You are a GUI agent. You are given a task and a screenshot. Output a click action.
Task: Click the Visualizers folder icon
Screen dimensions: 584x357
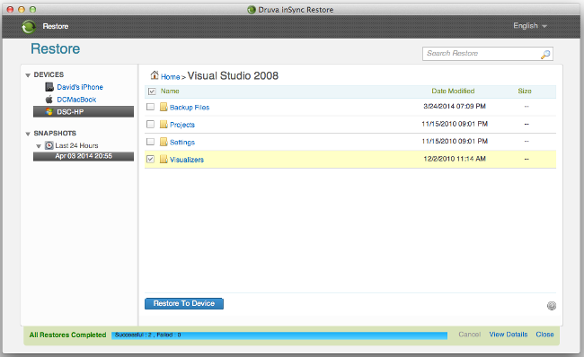click(x=164, y=159)
